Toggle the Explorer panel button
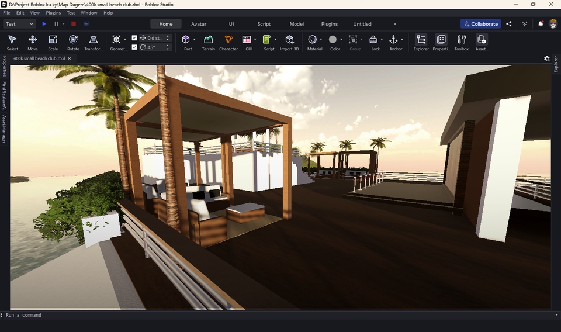This screenshot has width=561, height=332. [421, 42]
